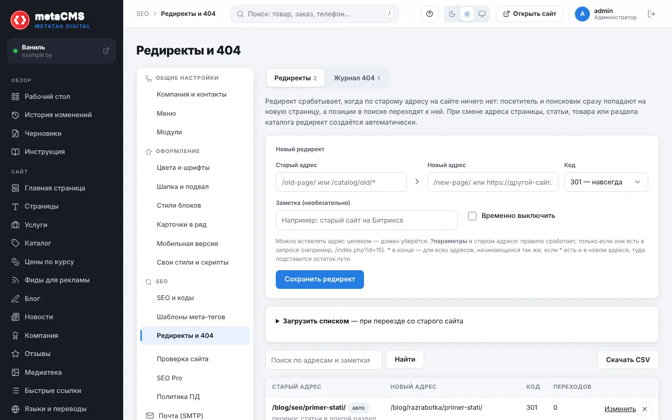672x420 pixels.
Task: Open Стили блоков settings
Action: point(195,205)
